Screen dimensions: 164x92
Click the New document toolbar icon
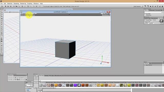(6, 6)
